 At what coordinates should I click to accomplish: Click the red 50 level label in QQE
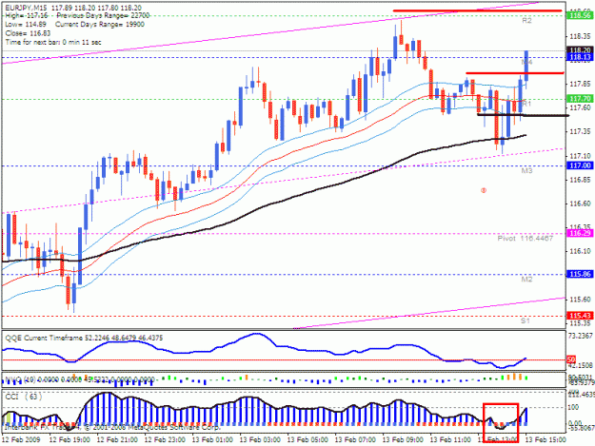[571, 359]
